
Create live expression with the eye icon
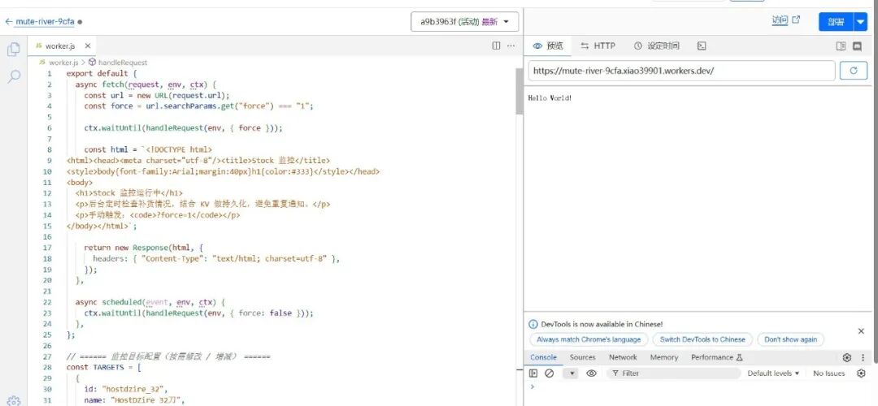coord(591,373)
